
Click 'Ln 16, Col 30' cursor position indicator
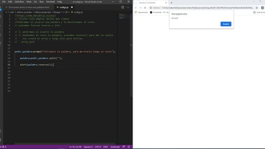[x=75, y=147]
